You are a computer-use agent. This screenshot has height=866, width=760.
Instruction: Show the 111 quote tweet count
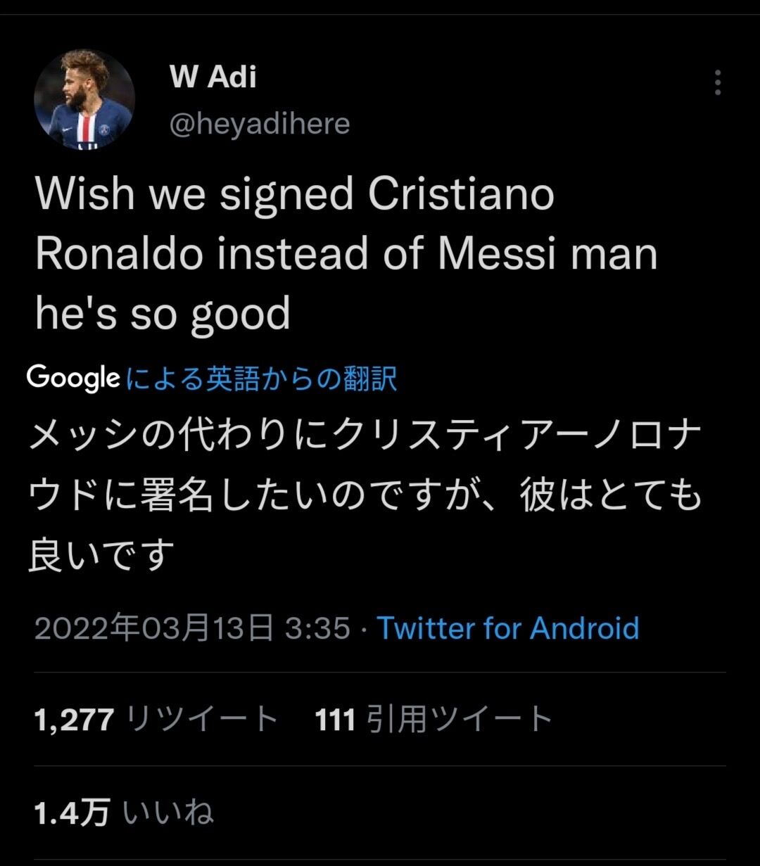(335, 719)
